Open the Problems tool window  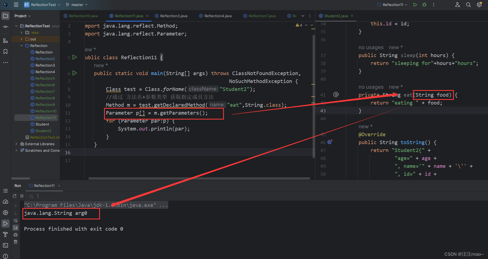(5, 256)
